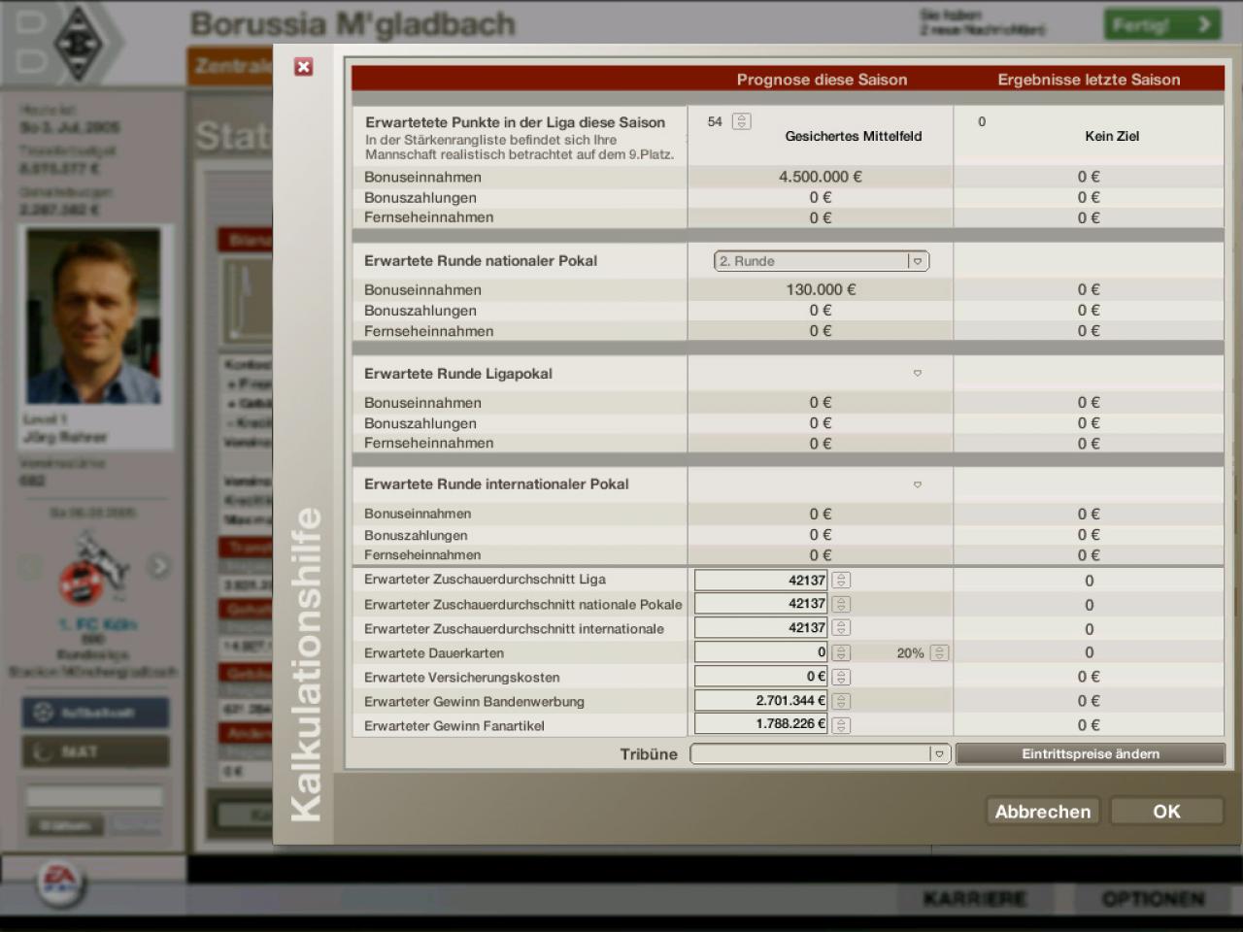Click the Bandenwerbung input field showing 2.701.344 €
This screenshot has height=932, width=1243.
click(761, 701)
